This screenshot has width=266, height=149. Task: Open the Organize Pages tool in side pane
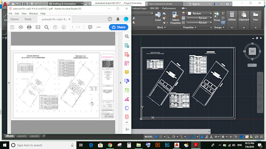point(127,64)
